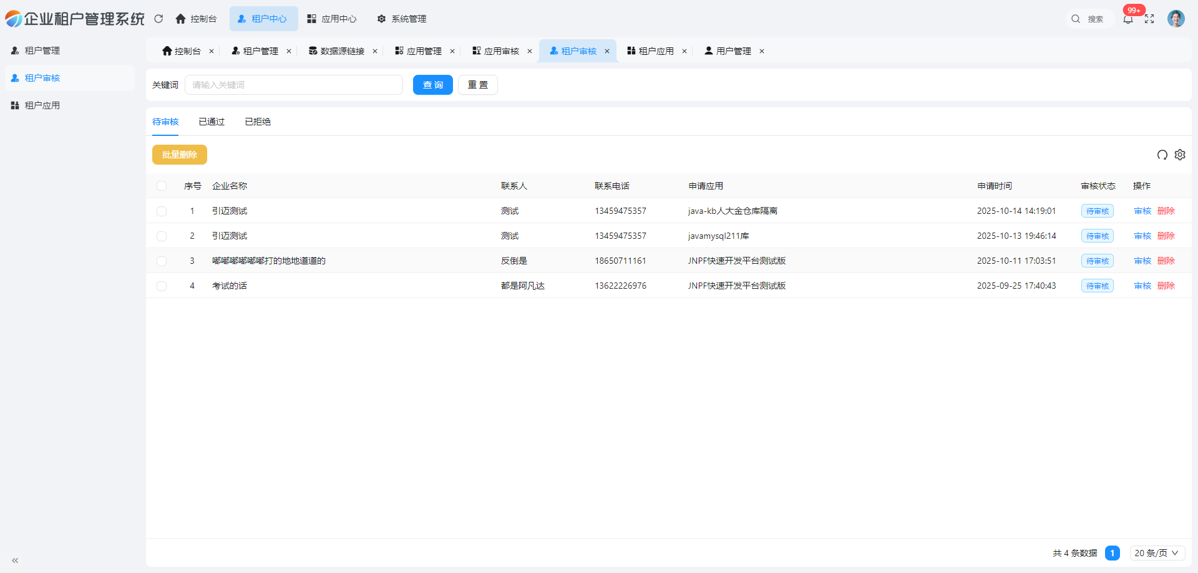The height and width of the screenshot is (573, 1198).
Task: Open the notification bell icon
Action: 1128,19
